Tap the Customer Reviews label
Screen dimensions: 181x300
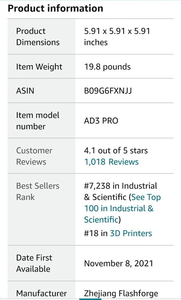[x=34, y=156]
